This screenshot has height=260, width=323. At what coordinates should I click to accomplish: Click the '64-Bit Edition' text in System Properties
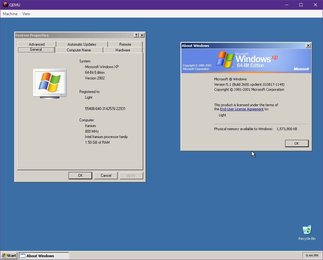tap(95, 72)
